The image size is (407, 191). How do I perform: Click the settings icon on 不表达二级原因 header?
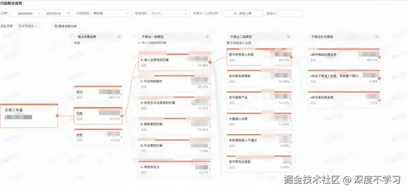point(288,37)
